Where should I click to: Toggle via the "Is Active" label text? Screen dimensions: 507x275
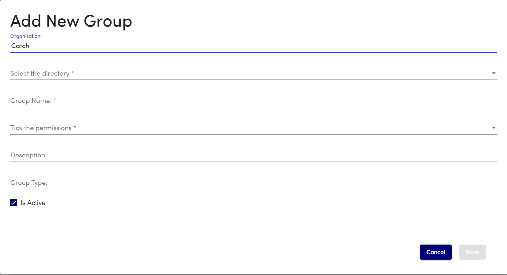point(33,203)
